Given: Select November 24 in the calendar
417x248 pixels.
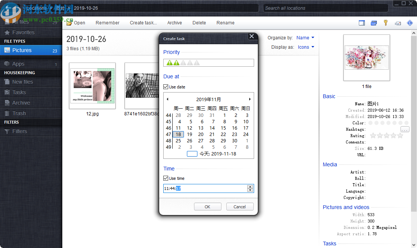Looking at the screenshot, I should (x=246, y=134).
